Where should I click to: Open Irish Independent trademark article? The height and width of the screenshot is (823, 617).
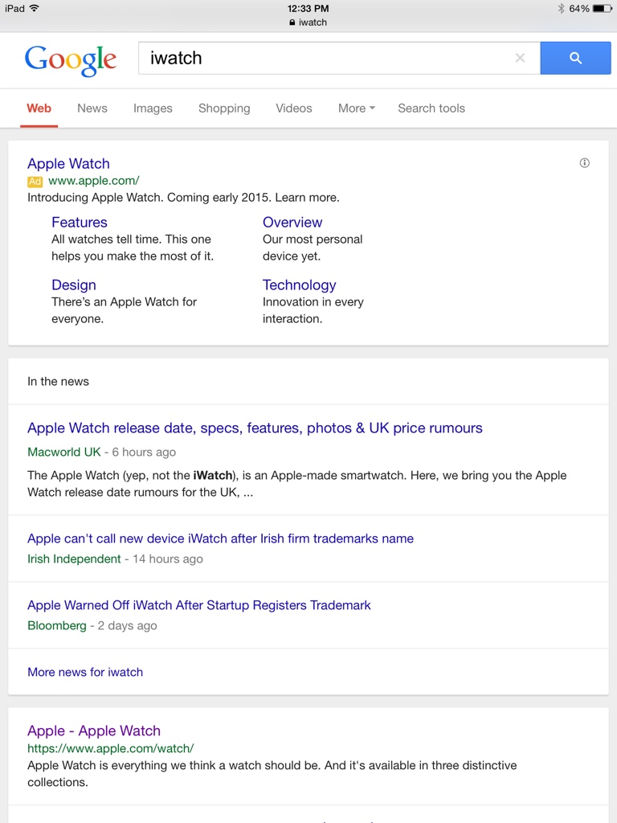(x=220, y=538)
